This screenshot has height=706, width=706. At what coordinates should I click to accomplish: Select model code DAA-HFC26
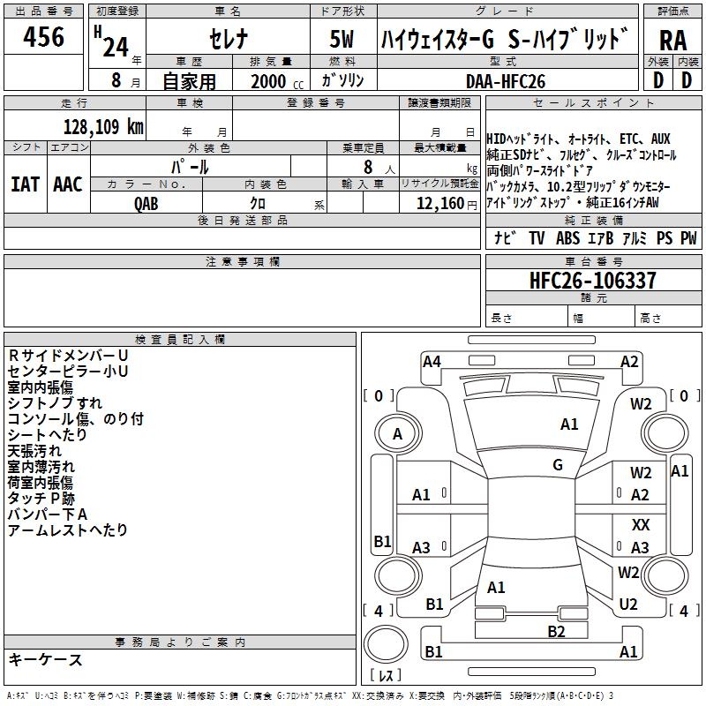[506, 81]
